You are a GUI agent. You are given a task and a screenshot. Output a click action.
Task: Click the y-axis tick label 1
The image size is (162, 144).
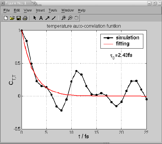click(20, 30)
